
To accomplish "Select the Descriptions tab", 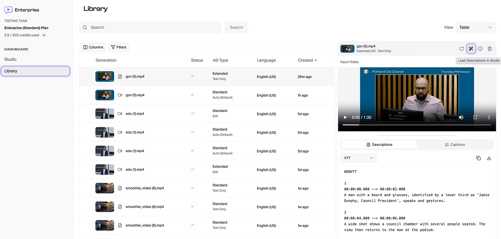I will coord(379,144).
